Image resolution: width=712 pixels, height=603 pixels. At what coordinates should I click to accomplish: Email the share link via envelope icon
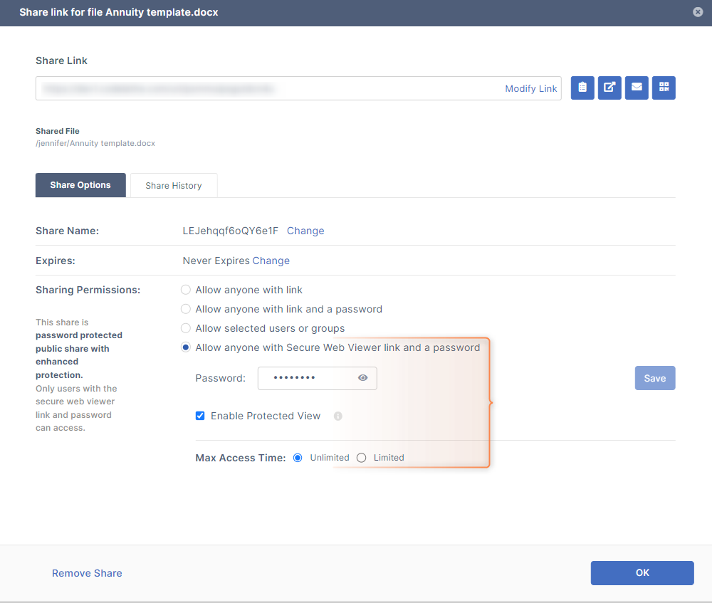click(637, 88)
